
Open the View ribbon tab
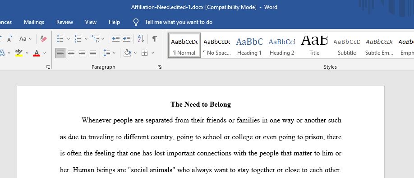[x=91, y=22]
